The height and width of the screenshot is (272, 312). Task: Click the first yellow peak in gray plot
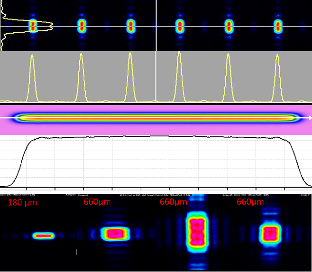(32, 57)
